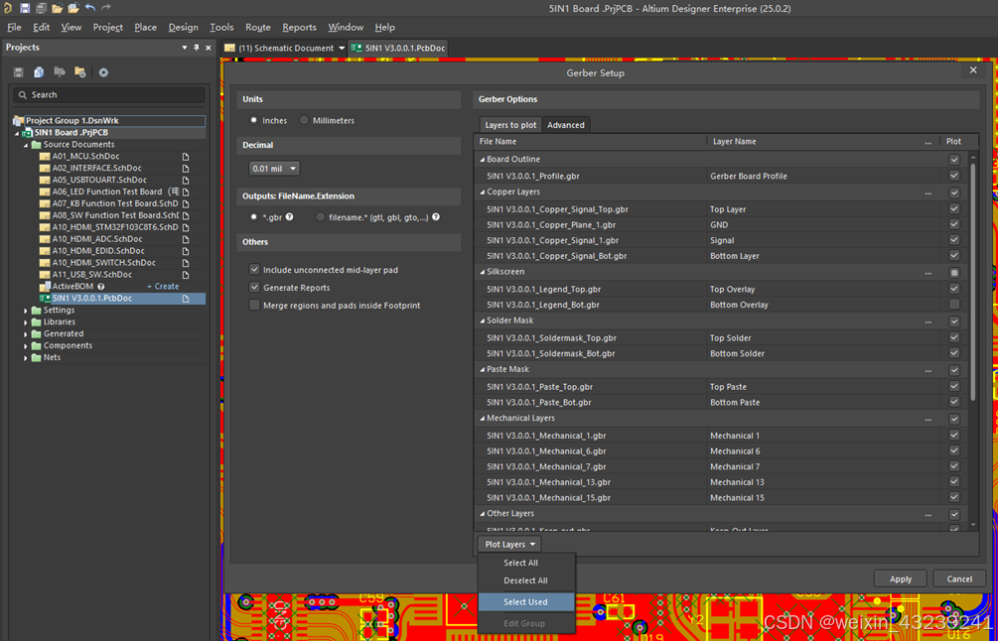Screen dimensions: 998x641
Task: Click the Apply button
Action: (900, 578)
